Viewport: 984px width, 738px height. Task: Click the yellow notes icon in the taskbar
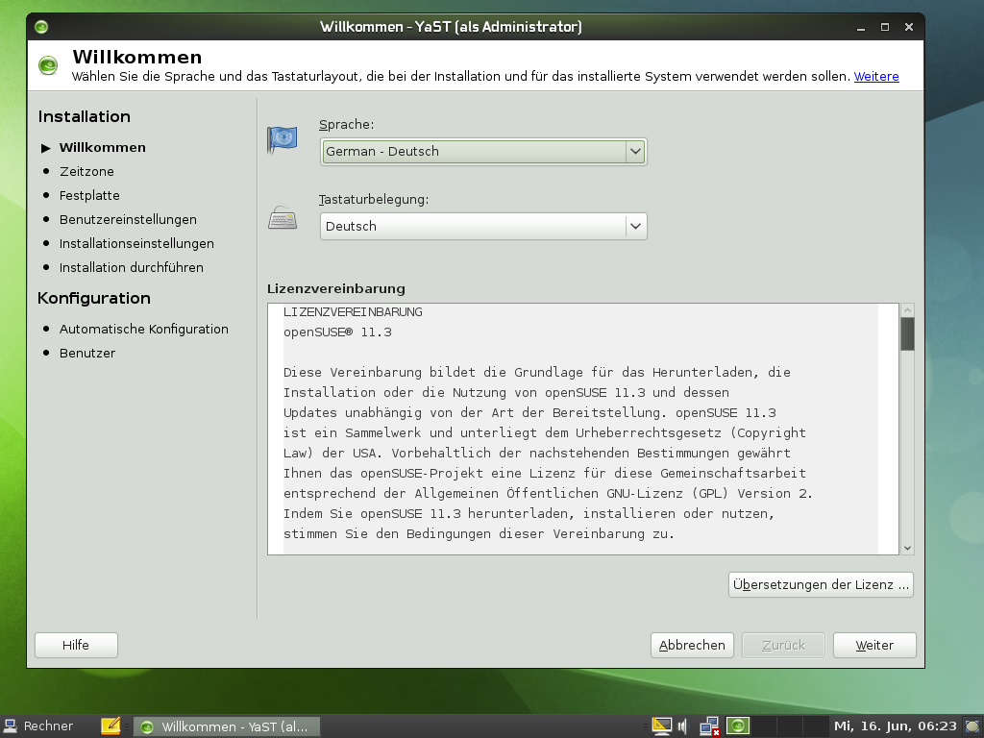click(x=111, y=726)
